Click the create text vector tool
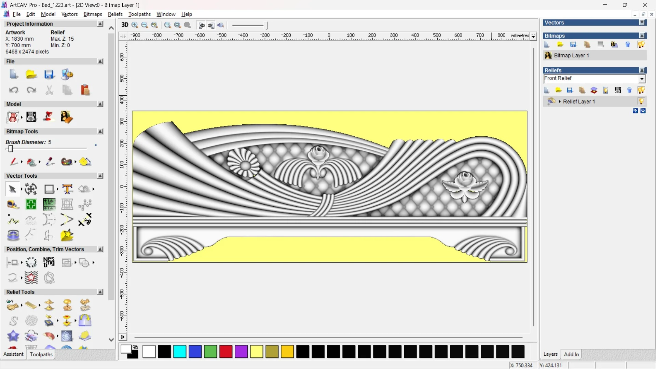The width and height of the screenshot is (656, 369). click(x=67, y=189)
